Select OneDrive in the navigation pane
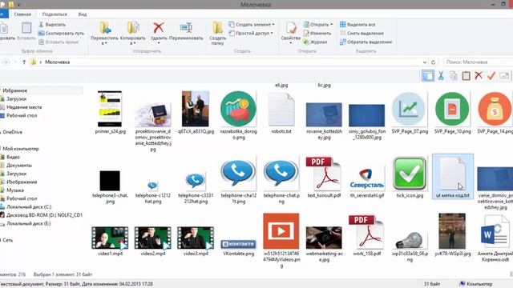Viewport: 513px width, 288px height. click(x=13, y=132)
